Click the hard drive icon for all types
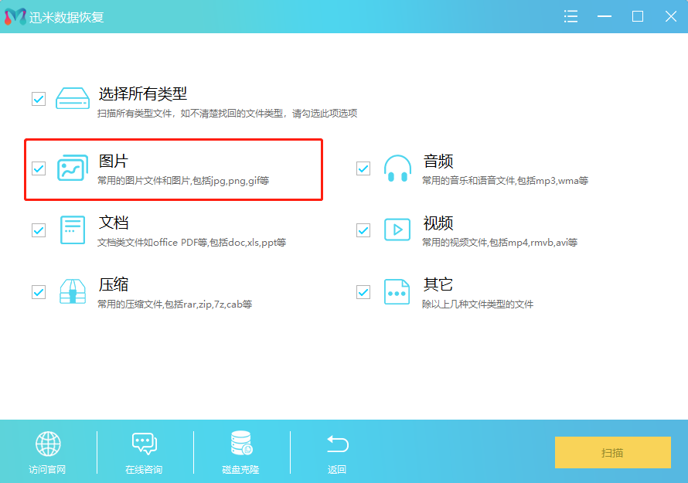This screenshot has height=483, width=688. pyautogui.click(x=73, y=99)
